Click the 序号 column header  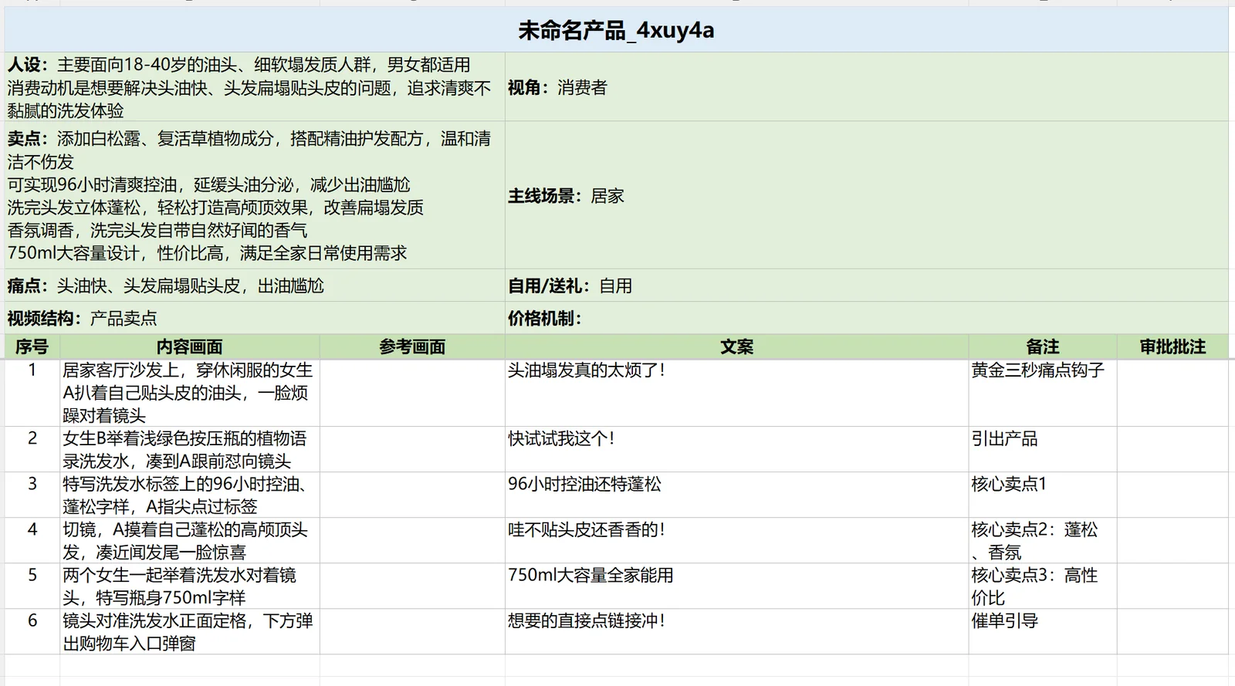tap(32, 346)
